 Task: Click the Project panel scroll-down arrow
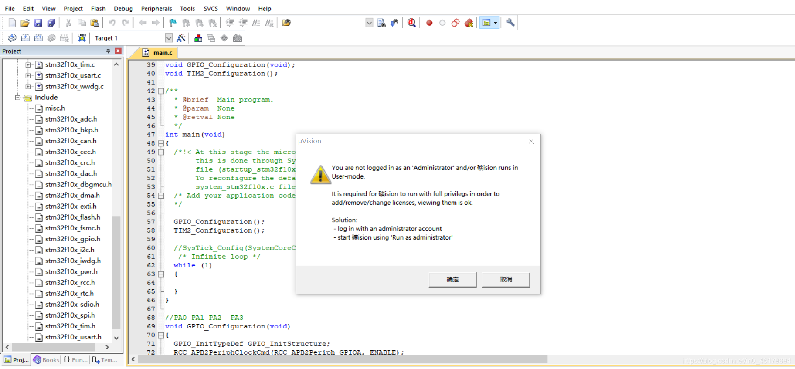click(116, 338)
